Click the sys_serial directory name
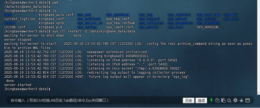Screen dimensions: 260x108 [177, 19]
